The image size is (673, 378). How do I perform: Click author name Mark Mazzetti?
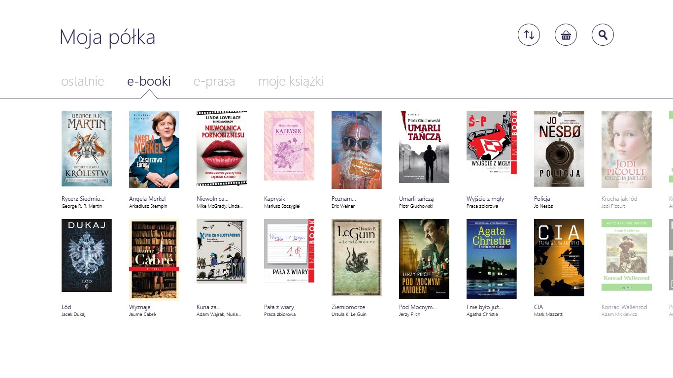pyautogui.click(x=549, y=315)
